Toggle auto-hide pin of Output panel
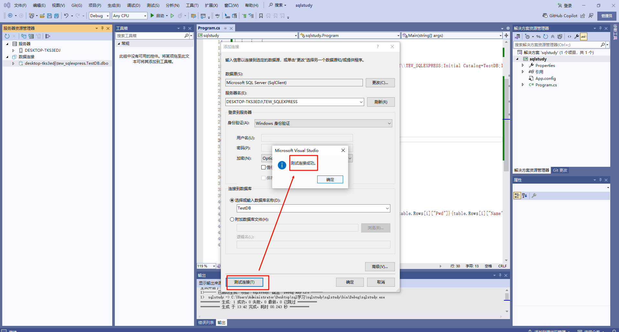The height and width of the screenshot is (332, 619). pos(500,275)
